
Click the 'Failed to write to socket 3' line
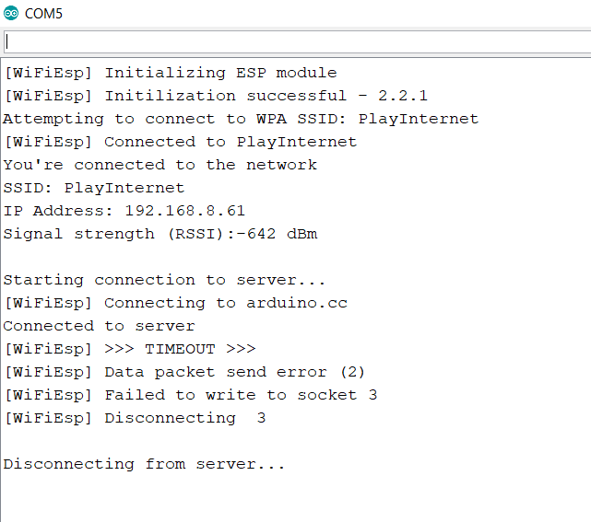[190, 395]
